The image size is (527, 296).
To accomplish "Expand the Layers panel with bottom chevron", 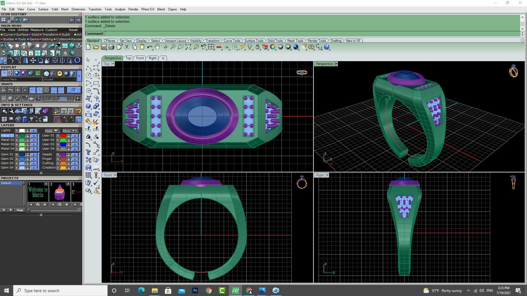I will click(41, 173).
